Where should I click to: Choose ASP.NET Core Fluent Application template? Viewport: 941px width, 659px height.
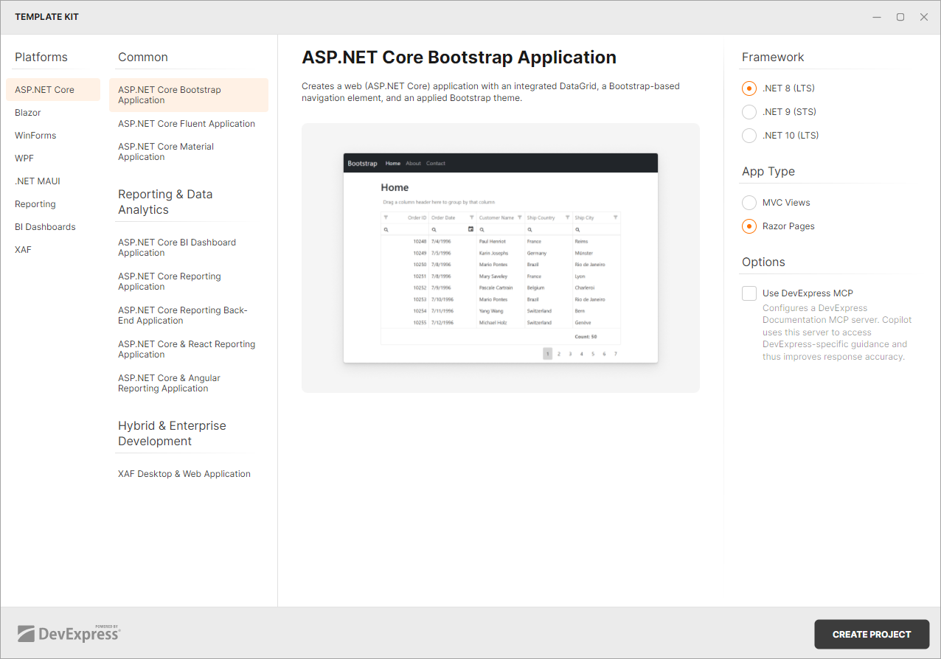tap(187, 123)
